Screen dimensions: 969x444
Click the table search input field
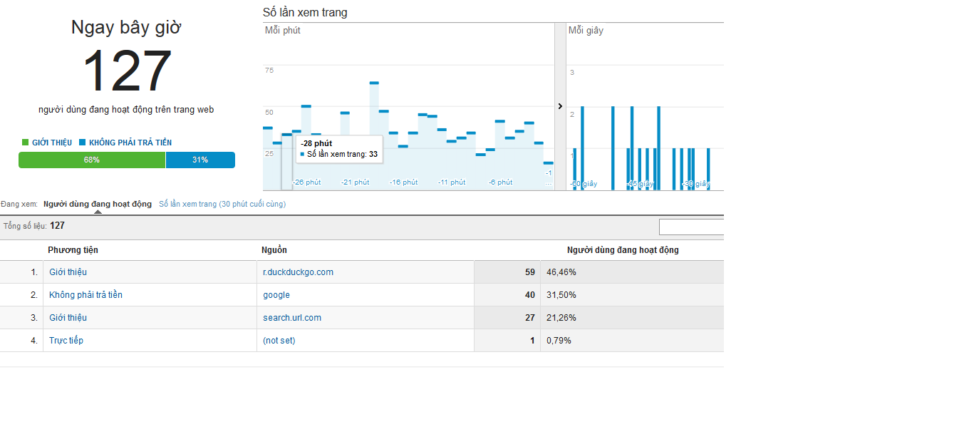pos(691,227)
